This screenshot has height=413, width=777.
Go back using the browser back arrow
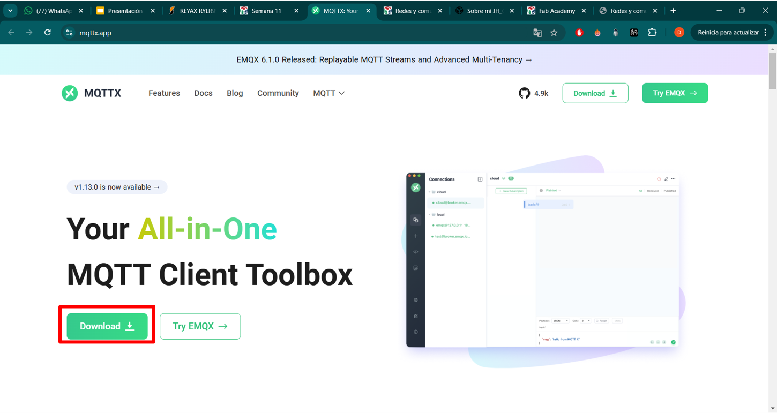coord(11,33)
